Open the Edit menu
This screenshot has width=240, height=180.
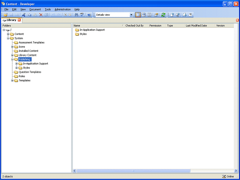tap(14, 9)
